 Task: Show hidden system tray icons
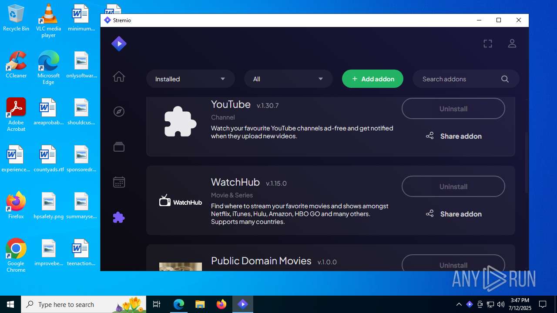pos(459,304)
